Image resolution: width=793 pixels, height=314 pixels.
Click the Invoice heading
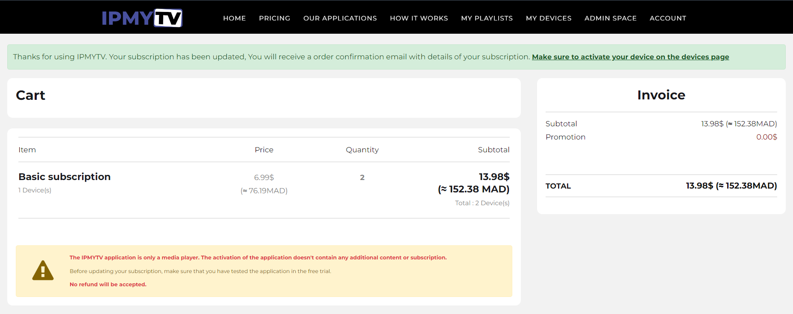[x=661, y=95]
